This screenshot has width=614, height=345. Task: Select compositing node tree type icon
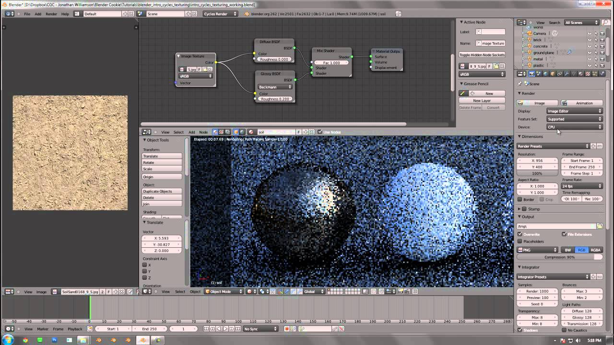(x=227, y=132)
